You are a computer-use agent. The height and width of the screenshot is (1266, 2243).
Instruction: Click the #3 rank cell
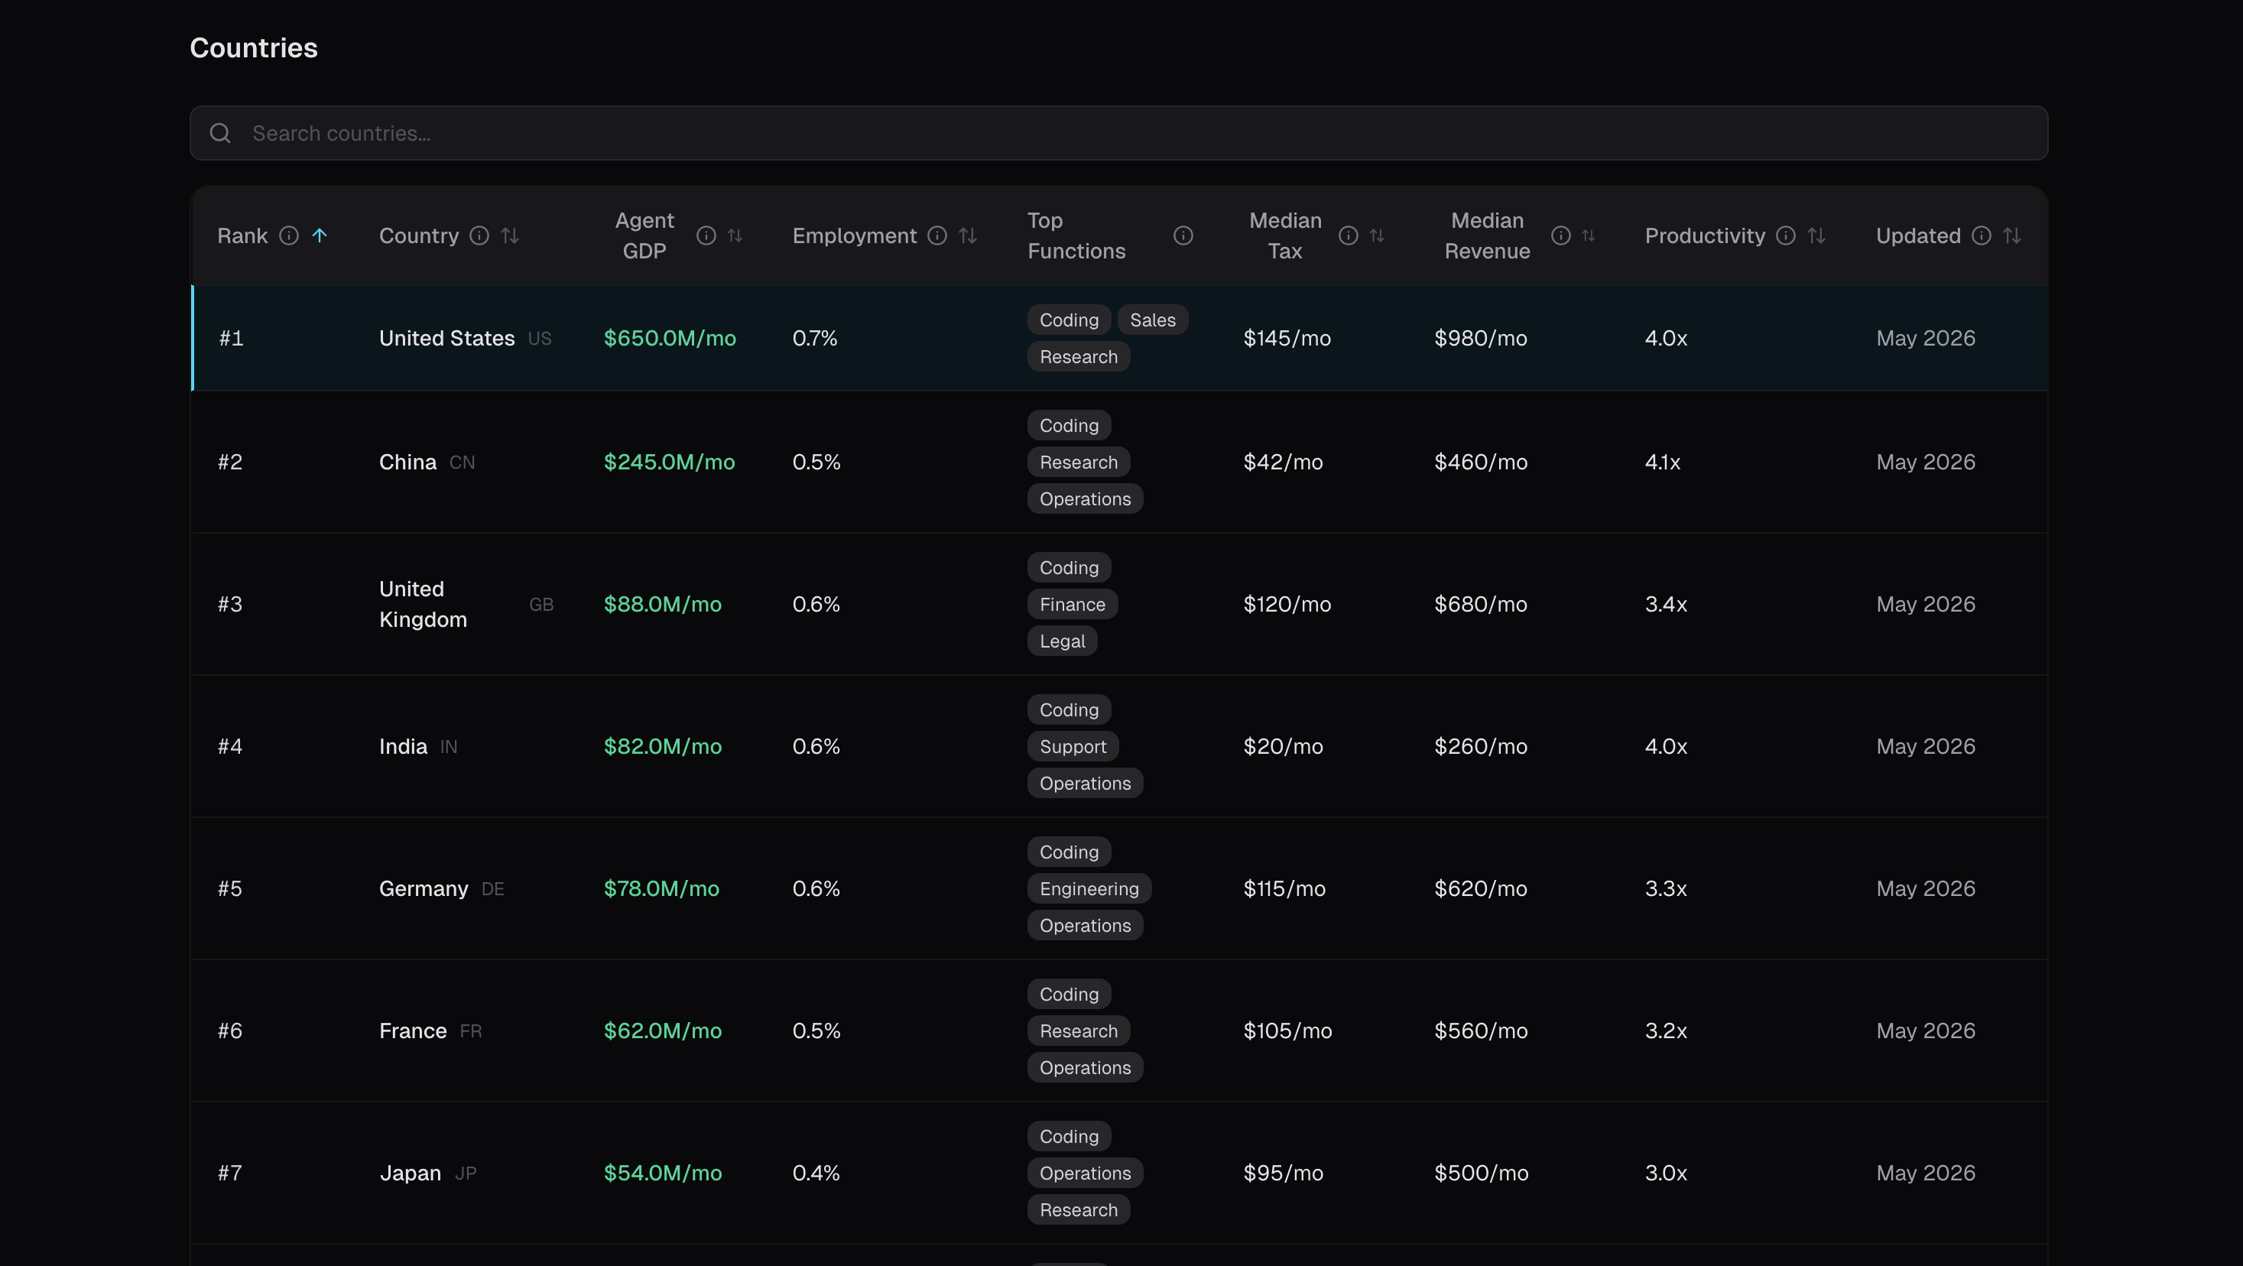pyautogui.click(x=230, y=603)
